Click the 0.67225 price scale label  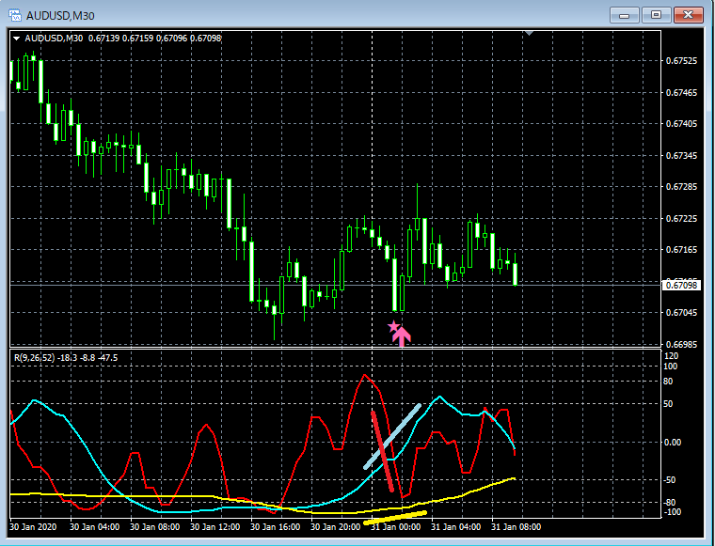pyautogui.click(x=681, y=219)
